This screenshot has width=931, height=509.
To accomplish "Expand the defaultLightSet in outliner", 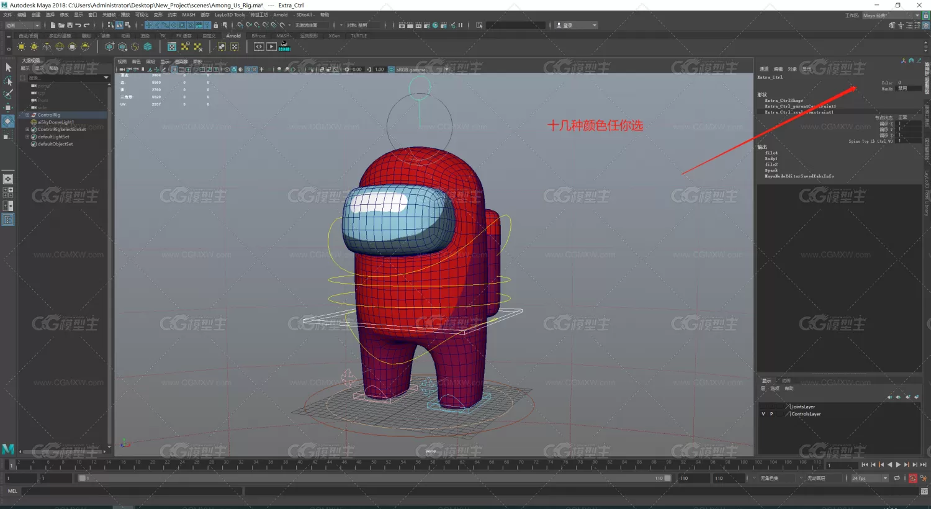I will [27, 137].
